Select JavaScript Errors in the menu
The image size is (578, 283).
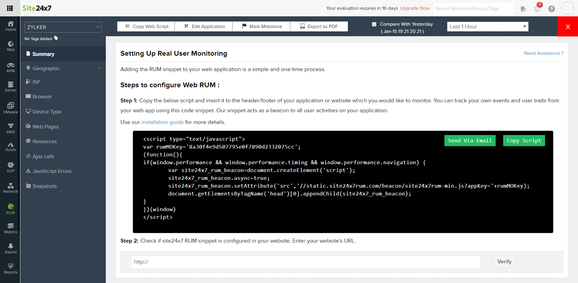(52, 171)
